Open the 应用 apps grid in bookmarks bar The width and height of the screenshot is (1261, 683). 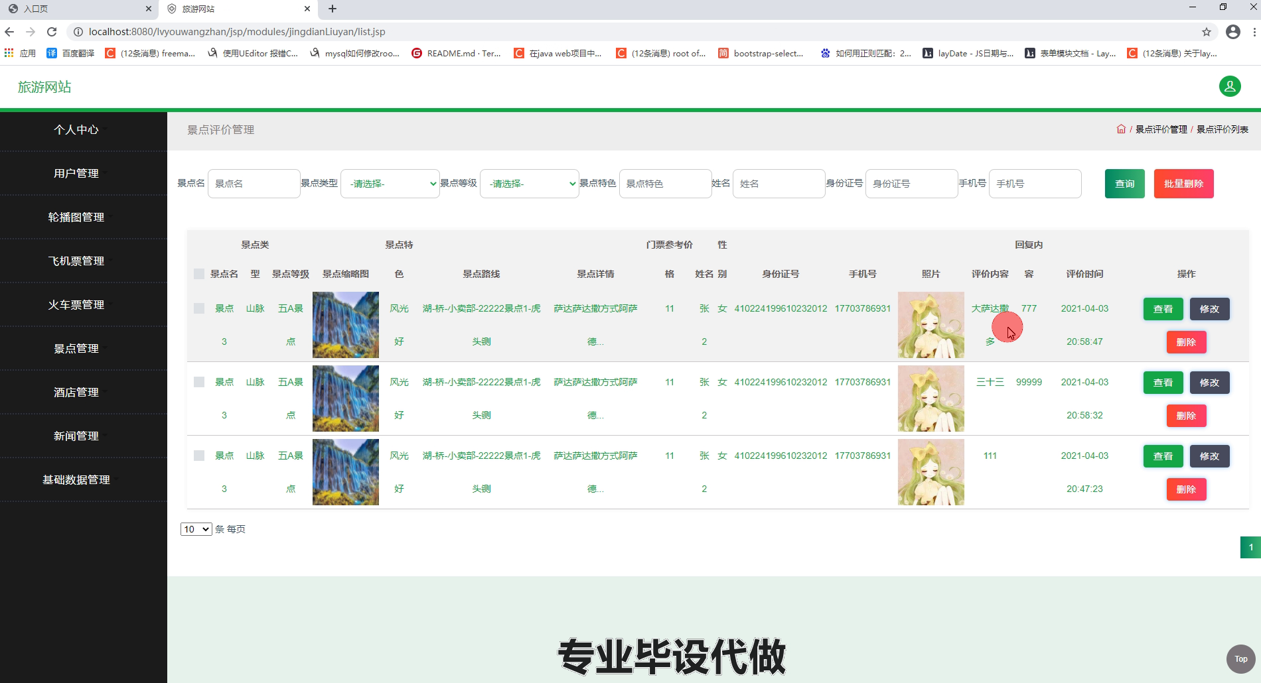coord(20,53)
